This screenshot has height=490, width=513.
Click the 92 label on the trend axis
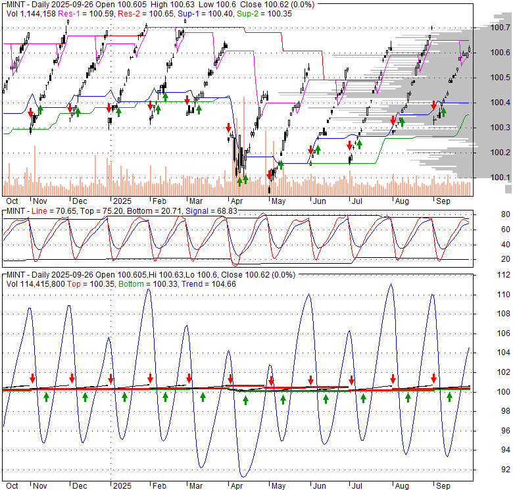pyautogui.click(x=506, y=470)
